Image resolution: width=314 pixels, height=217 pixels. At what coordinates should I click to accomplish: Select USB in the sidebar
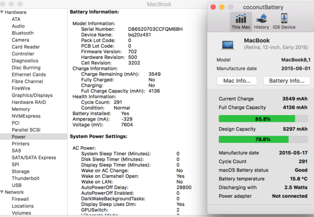pos(17,185)
